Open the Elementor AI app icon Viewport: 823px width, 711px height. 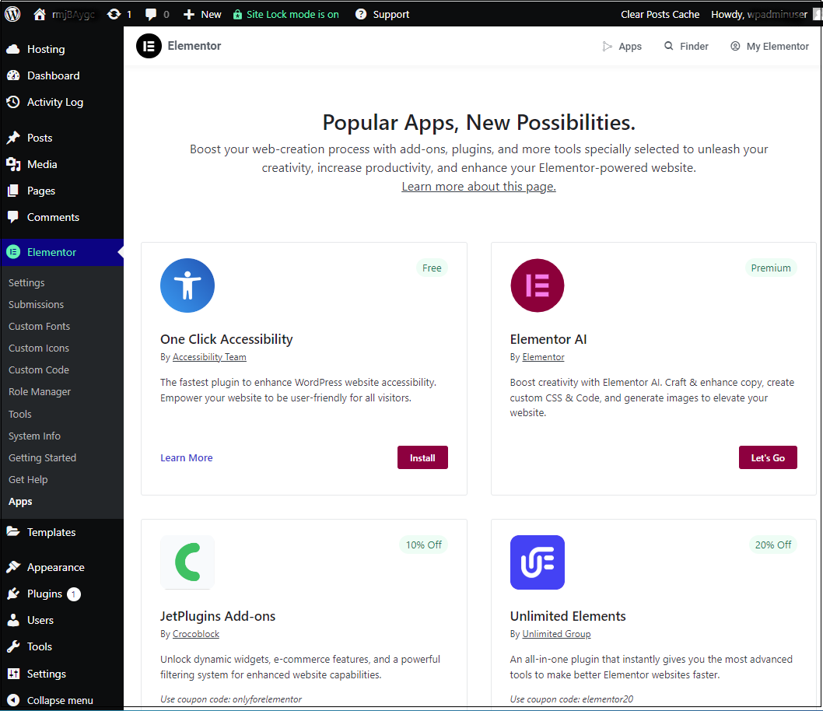coord(537,285)
